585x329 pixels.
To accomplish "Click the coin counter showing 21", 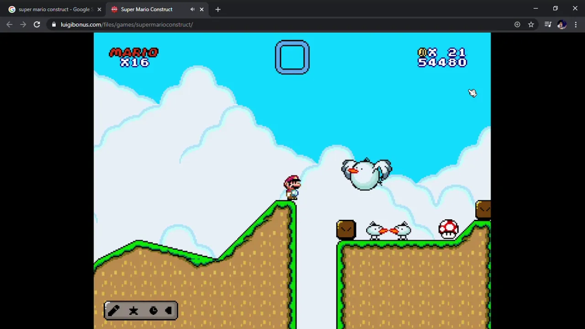I will (442, 52).
